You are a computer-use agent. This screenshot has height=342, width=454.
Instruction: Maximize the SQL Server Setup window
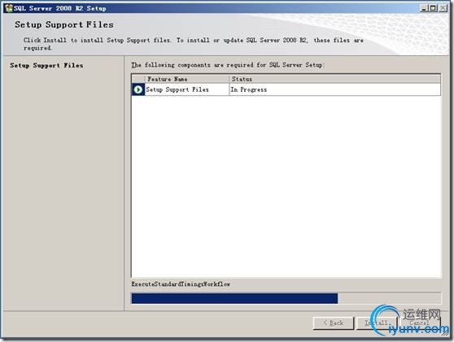point(433,8)
